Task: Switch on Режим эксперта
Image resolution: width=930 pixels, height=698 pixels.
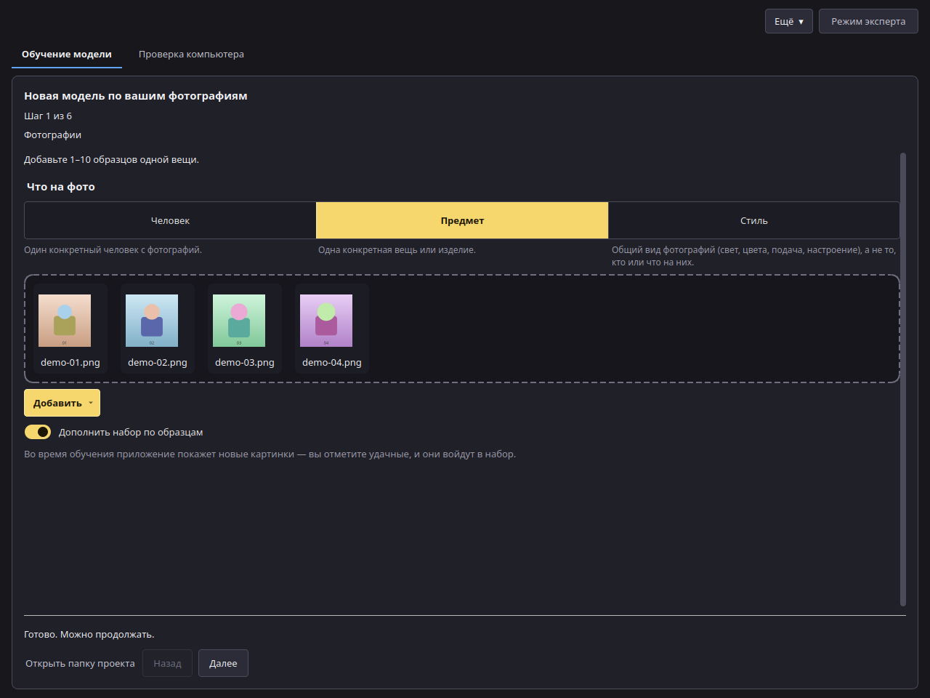Action: pyautogui.click(x=868, y=21)
